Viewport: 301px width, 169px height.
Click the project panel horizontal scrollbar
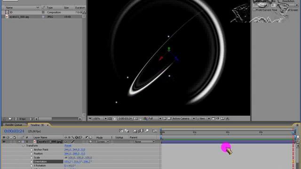(x=58, y=119)
